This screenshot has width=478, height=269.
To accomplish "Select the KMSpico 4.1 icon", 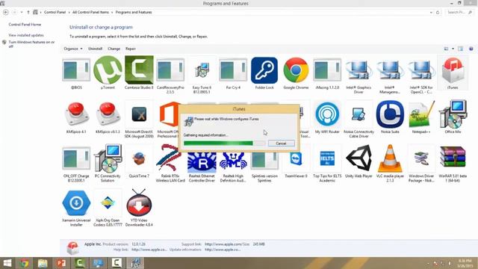I will (x=76, y=114).
